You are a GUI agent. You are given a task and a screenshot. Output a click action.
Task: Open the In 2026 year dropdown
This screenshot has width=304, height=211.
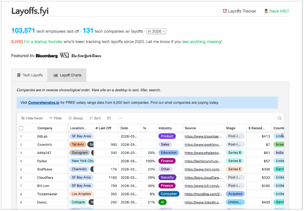[156, 31]
